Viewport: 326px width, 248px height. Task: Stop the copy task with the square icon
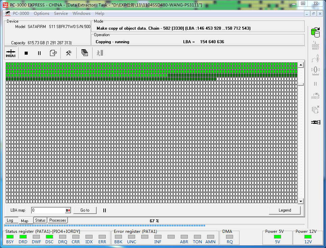26,53
